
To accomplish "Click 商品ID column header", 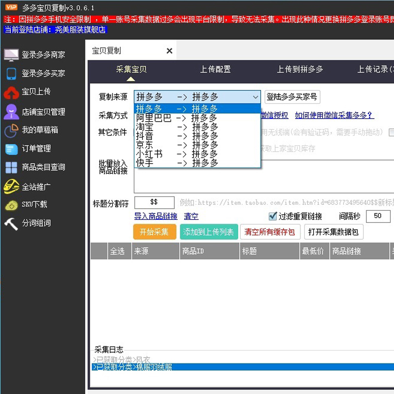I will (x=210, y=251).
